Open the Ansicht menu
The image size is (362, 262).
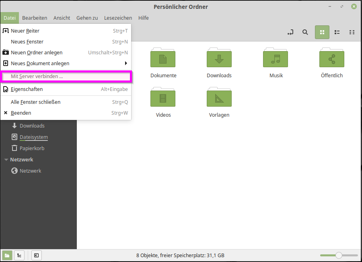[62, 18]
